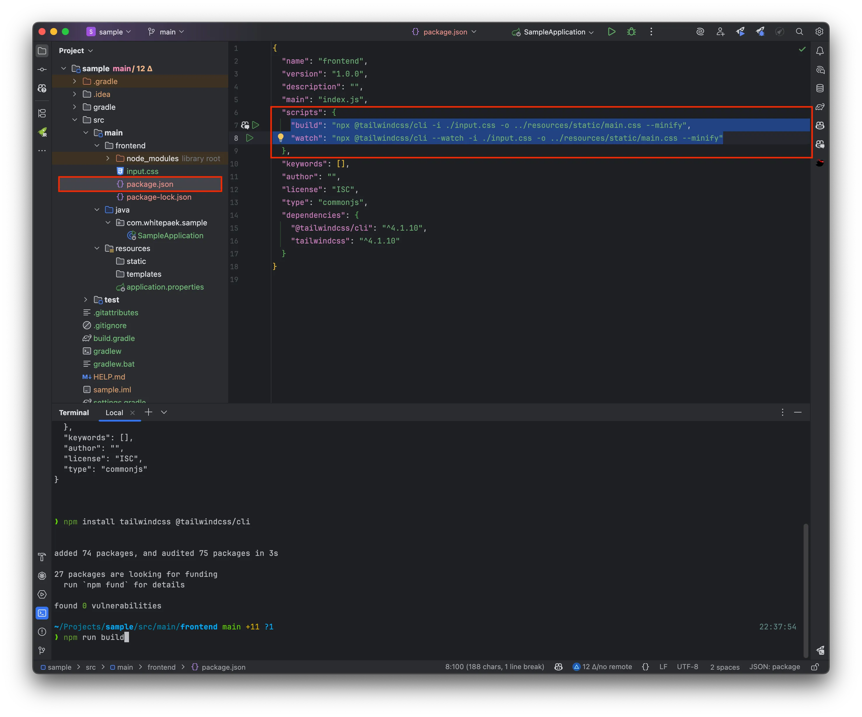Open the Project tool window icon
862x717 pixels.
pos(42,51)
